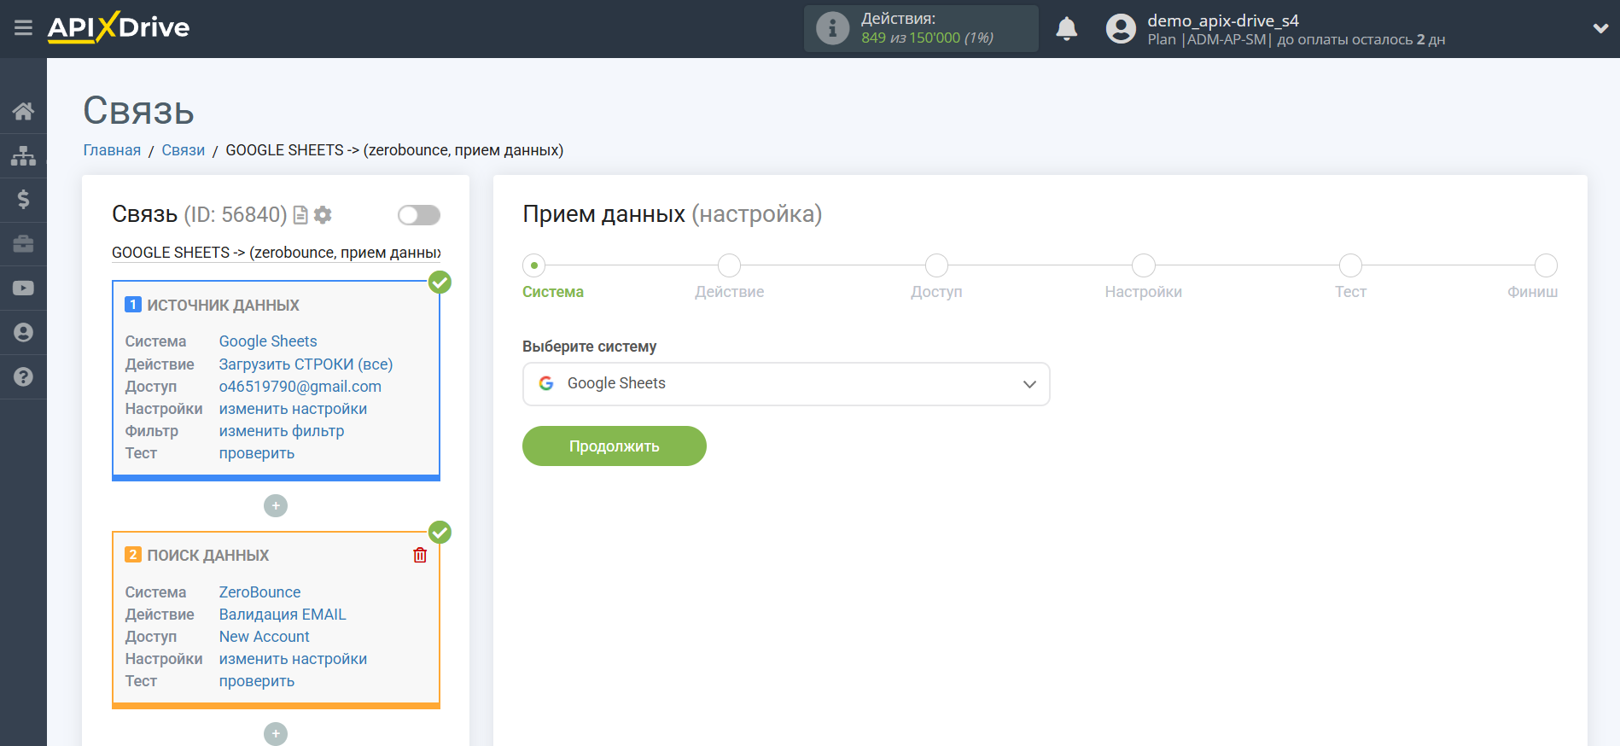Viewport: 1620px width, 746px height.
Task: Click the connection name text field
Action: tap(276, 253)
